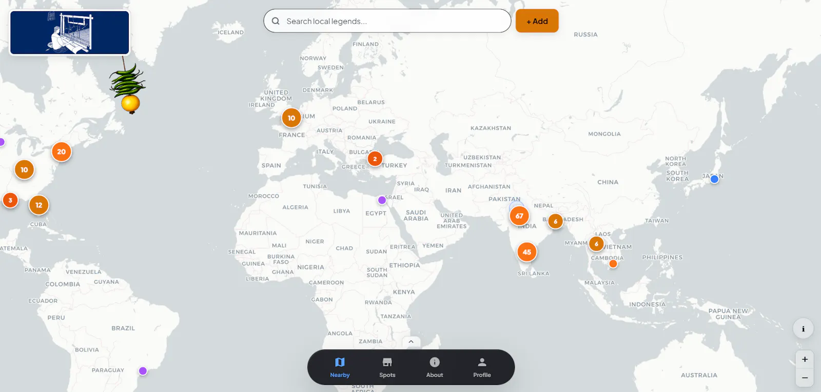The width and height of the screenshot is (821, 392).
Task: Click the SPAIN map label
Action: coord(271,166)
